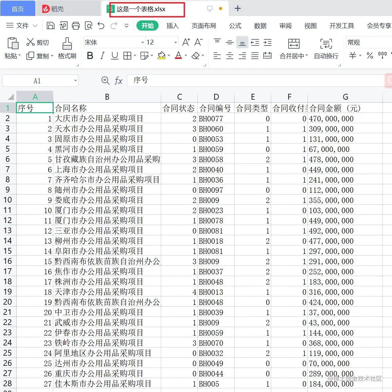The height and width of the screenshot is (392, 392).
Task: Click Wrap Text (自动换行) icon
Action: [326, 44]
